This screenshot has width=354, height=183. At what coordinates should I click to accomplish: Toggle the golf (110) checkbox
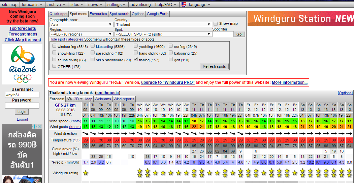click(171, 59)
